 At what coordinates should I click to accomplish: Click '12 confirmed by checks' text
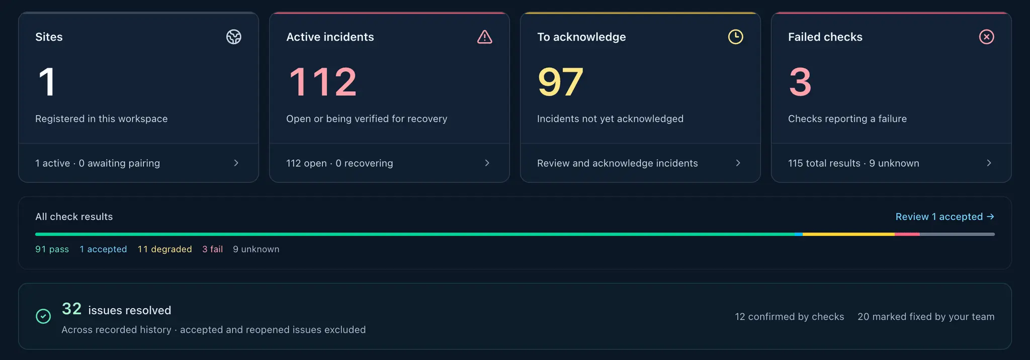click(x=790, y=317)
